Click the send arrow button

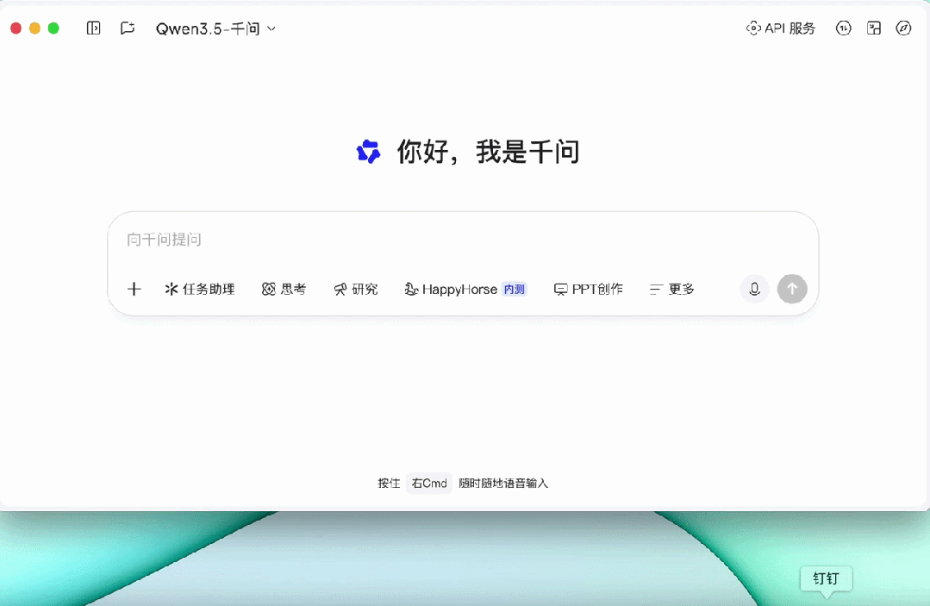792,289
